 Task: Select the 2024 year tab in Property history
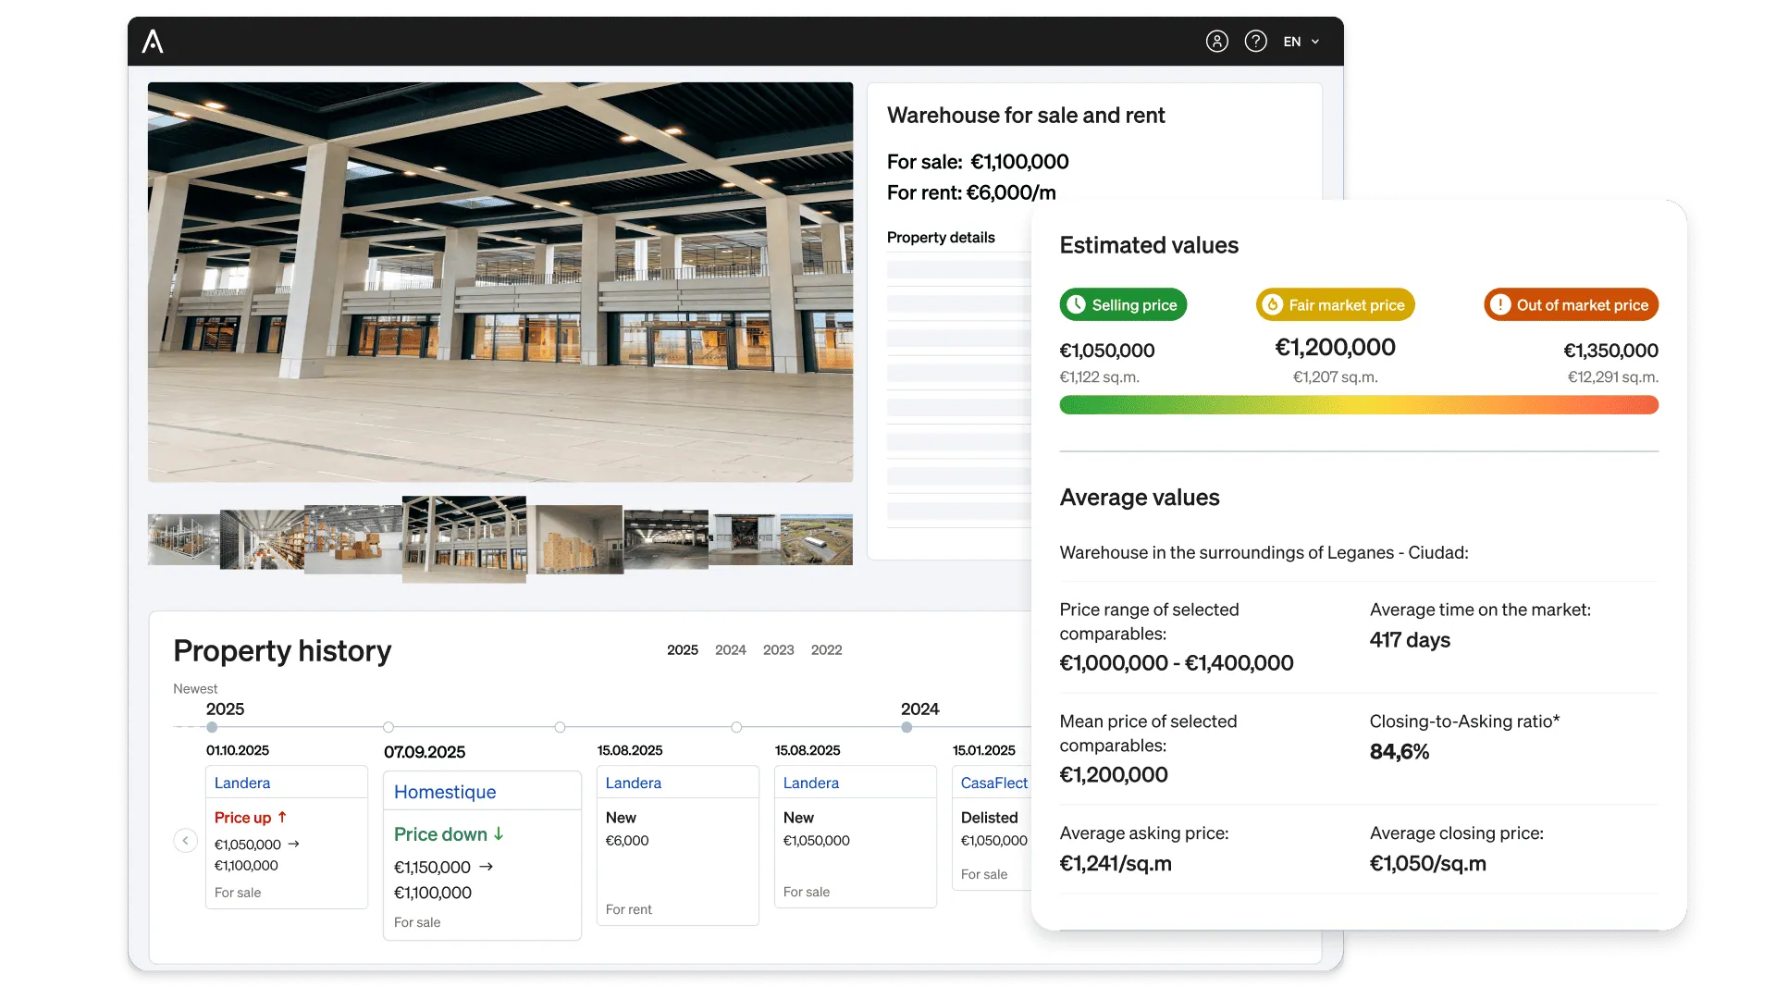(x=731, y=650)
